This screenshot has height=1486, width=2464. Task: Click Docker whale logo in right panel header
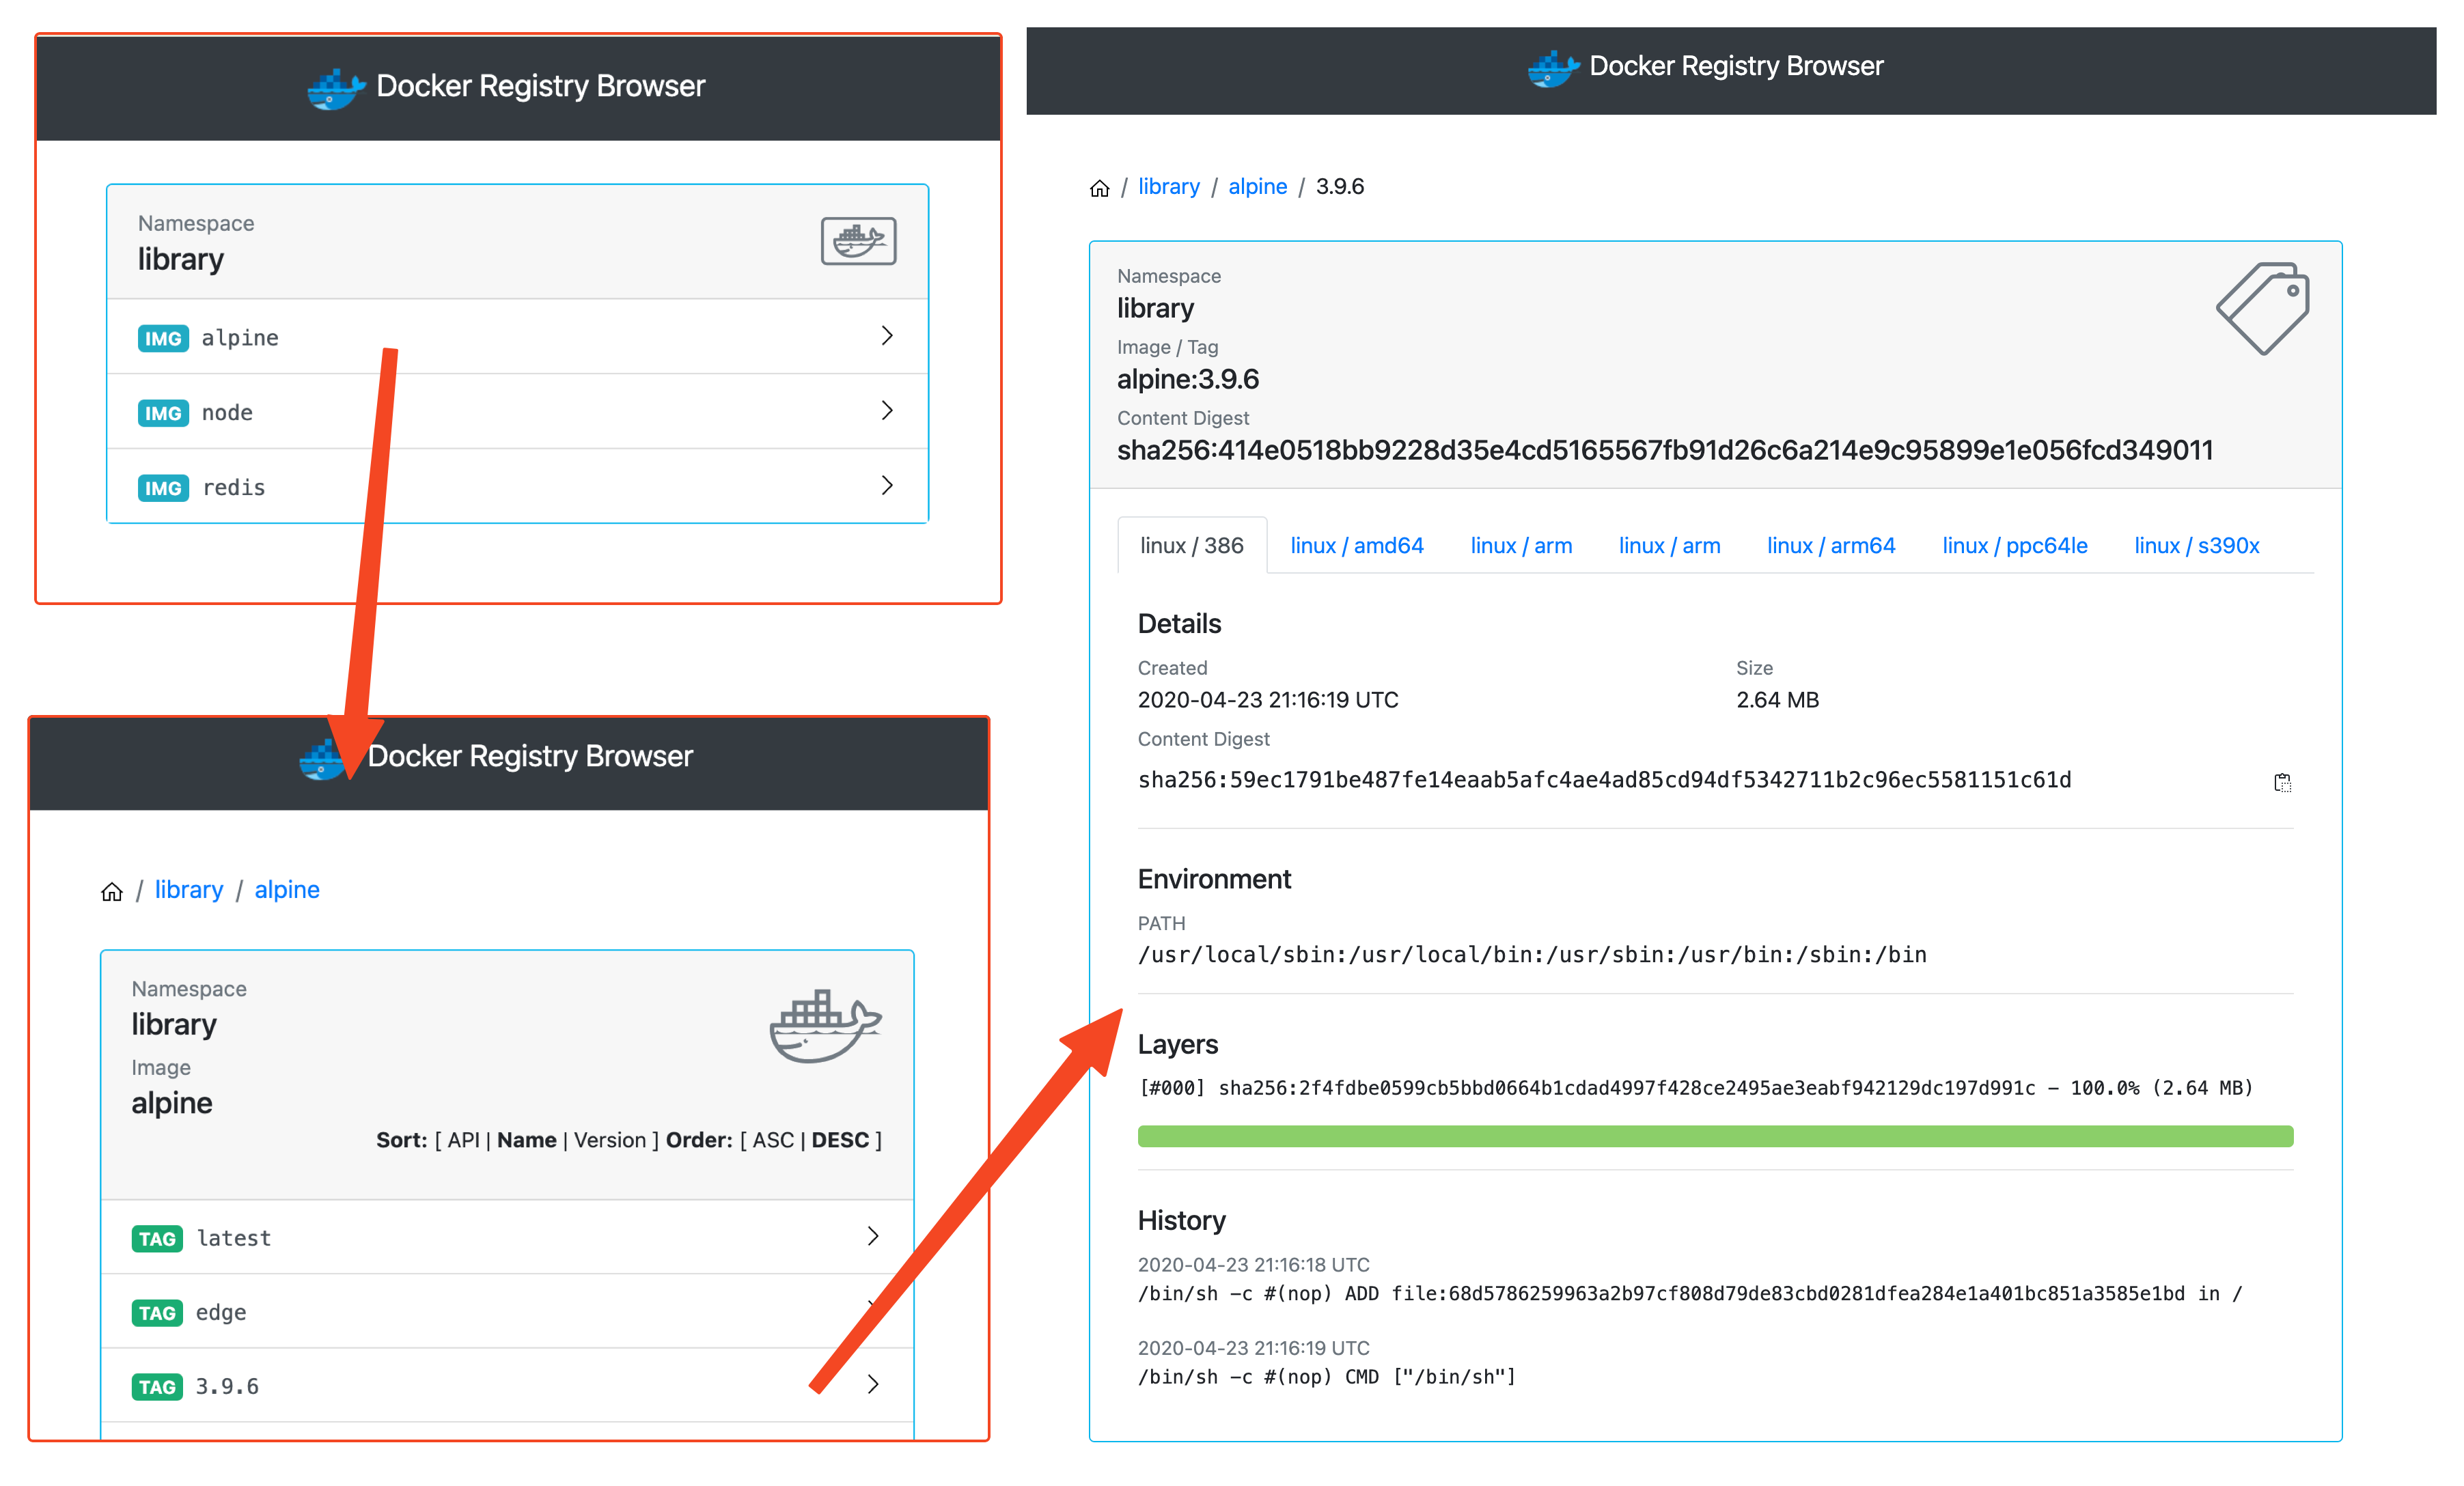1554,68
